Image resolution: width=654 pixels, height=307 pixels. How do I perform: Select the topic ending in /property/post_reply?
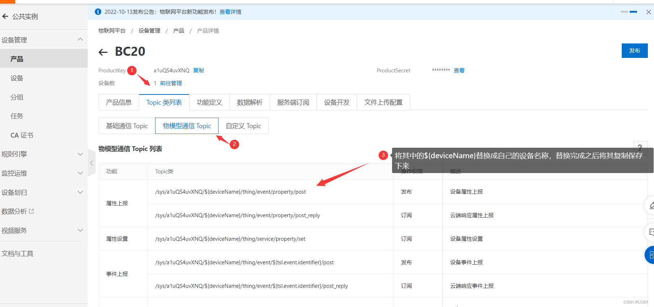[238, 215]
